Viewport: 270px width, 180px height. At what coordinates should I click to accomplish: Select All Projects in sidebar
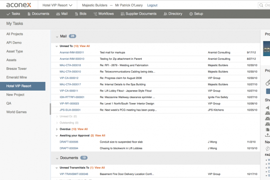[15, 34]
